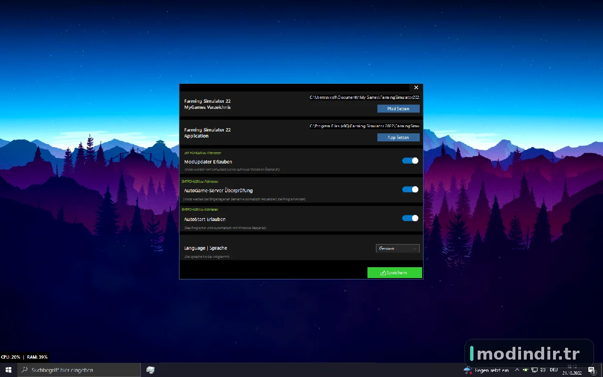Focus the taskbar search box
The image size is (603, 377).
pyautogui.click(x=79, y=370)
